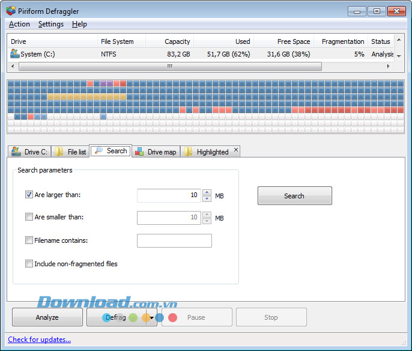Click the 5% fragmentation cell

(359, 54)
